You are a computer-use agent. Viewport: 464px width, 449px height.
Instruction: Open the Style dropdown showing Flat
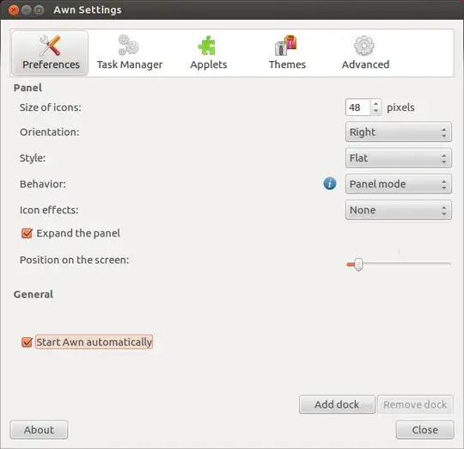(399, 158)
